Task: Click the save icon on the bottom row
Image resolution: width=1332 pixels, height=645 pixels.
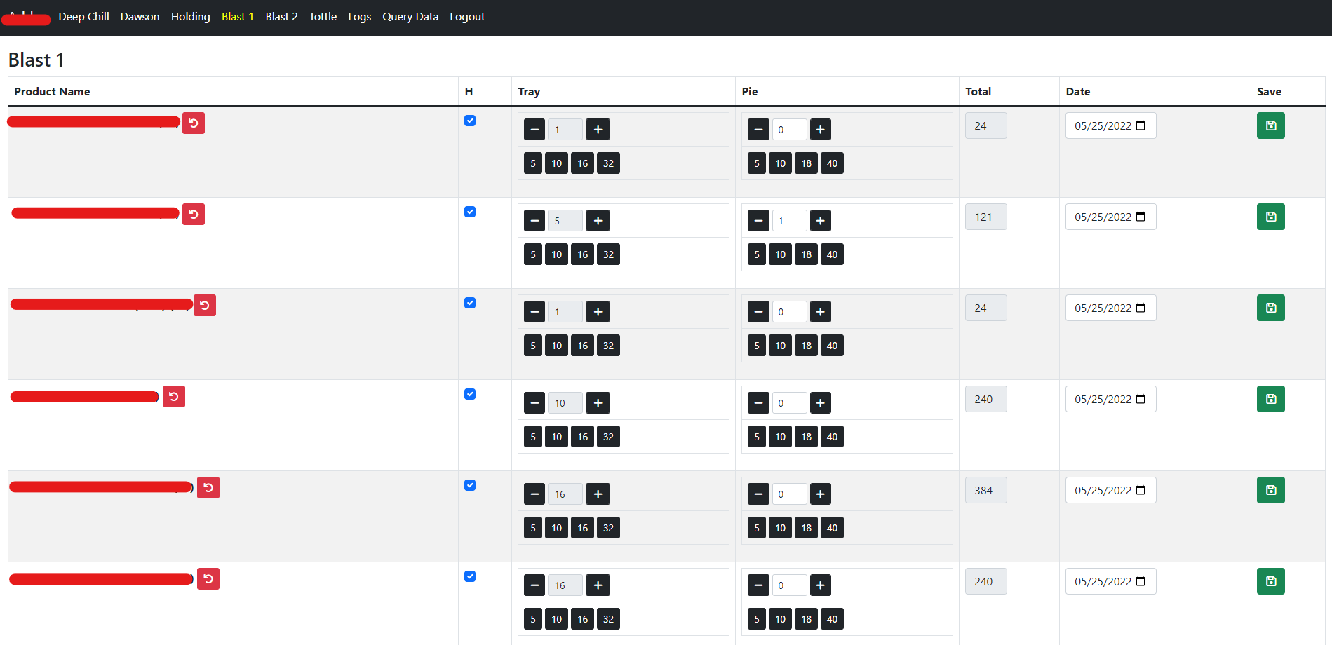Action: click(1270, 581)
